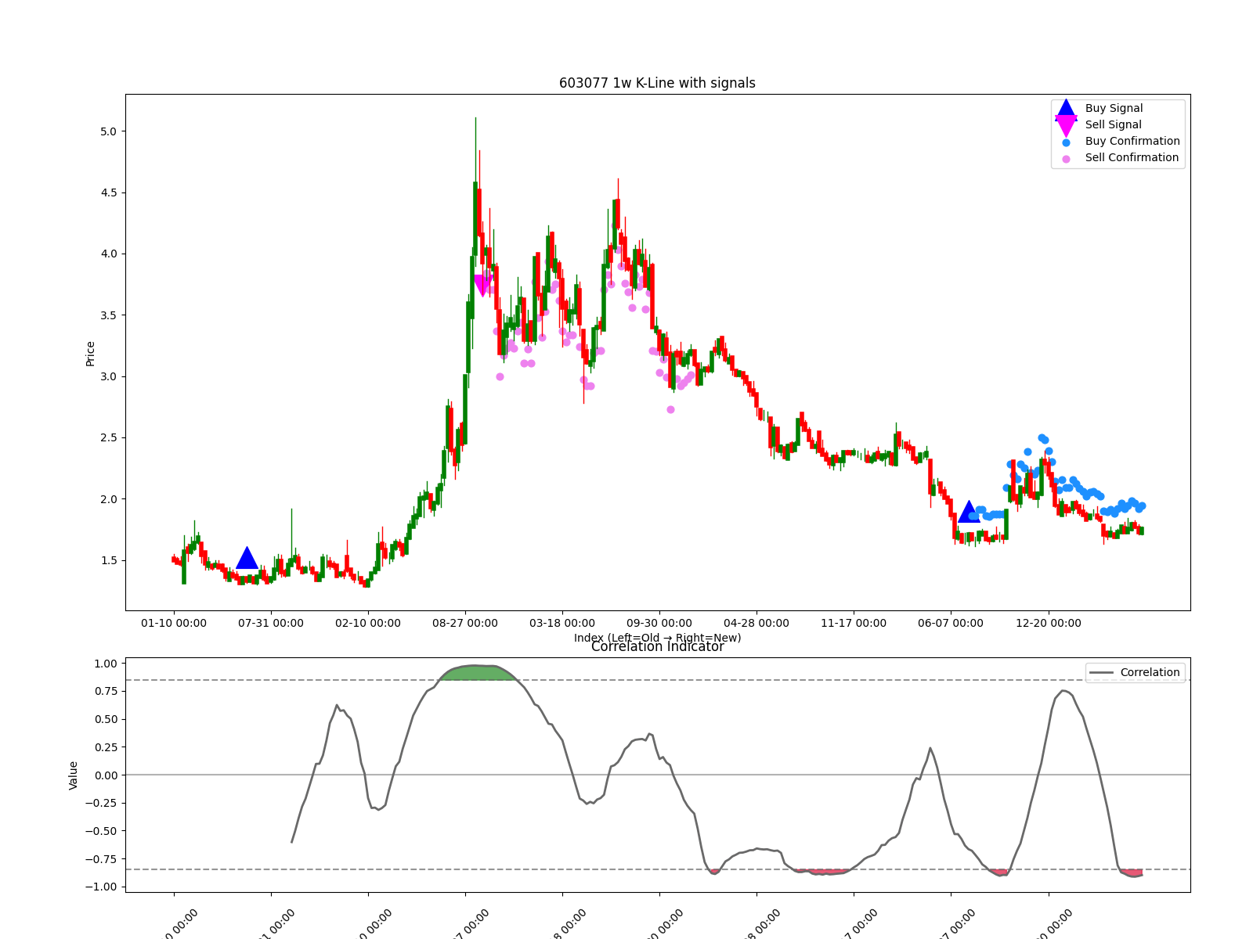Click the 0.25 correlation tick label
This screenshot has width=1253, height=939.
click(105, 747)
